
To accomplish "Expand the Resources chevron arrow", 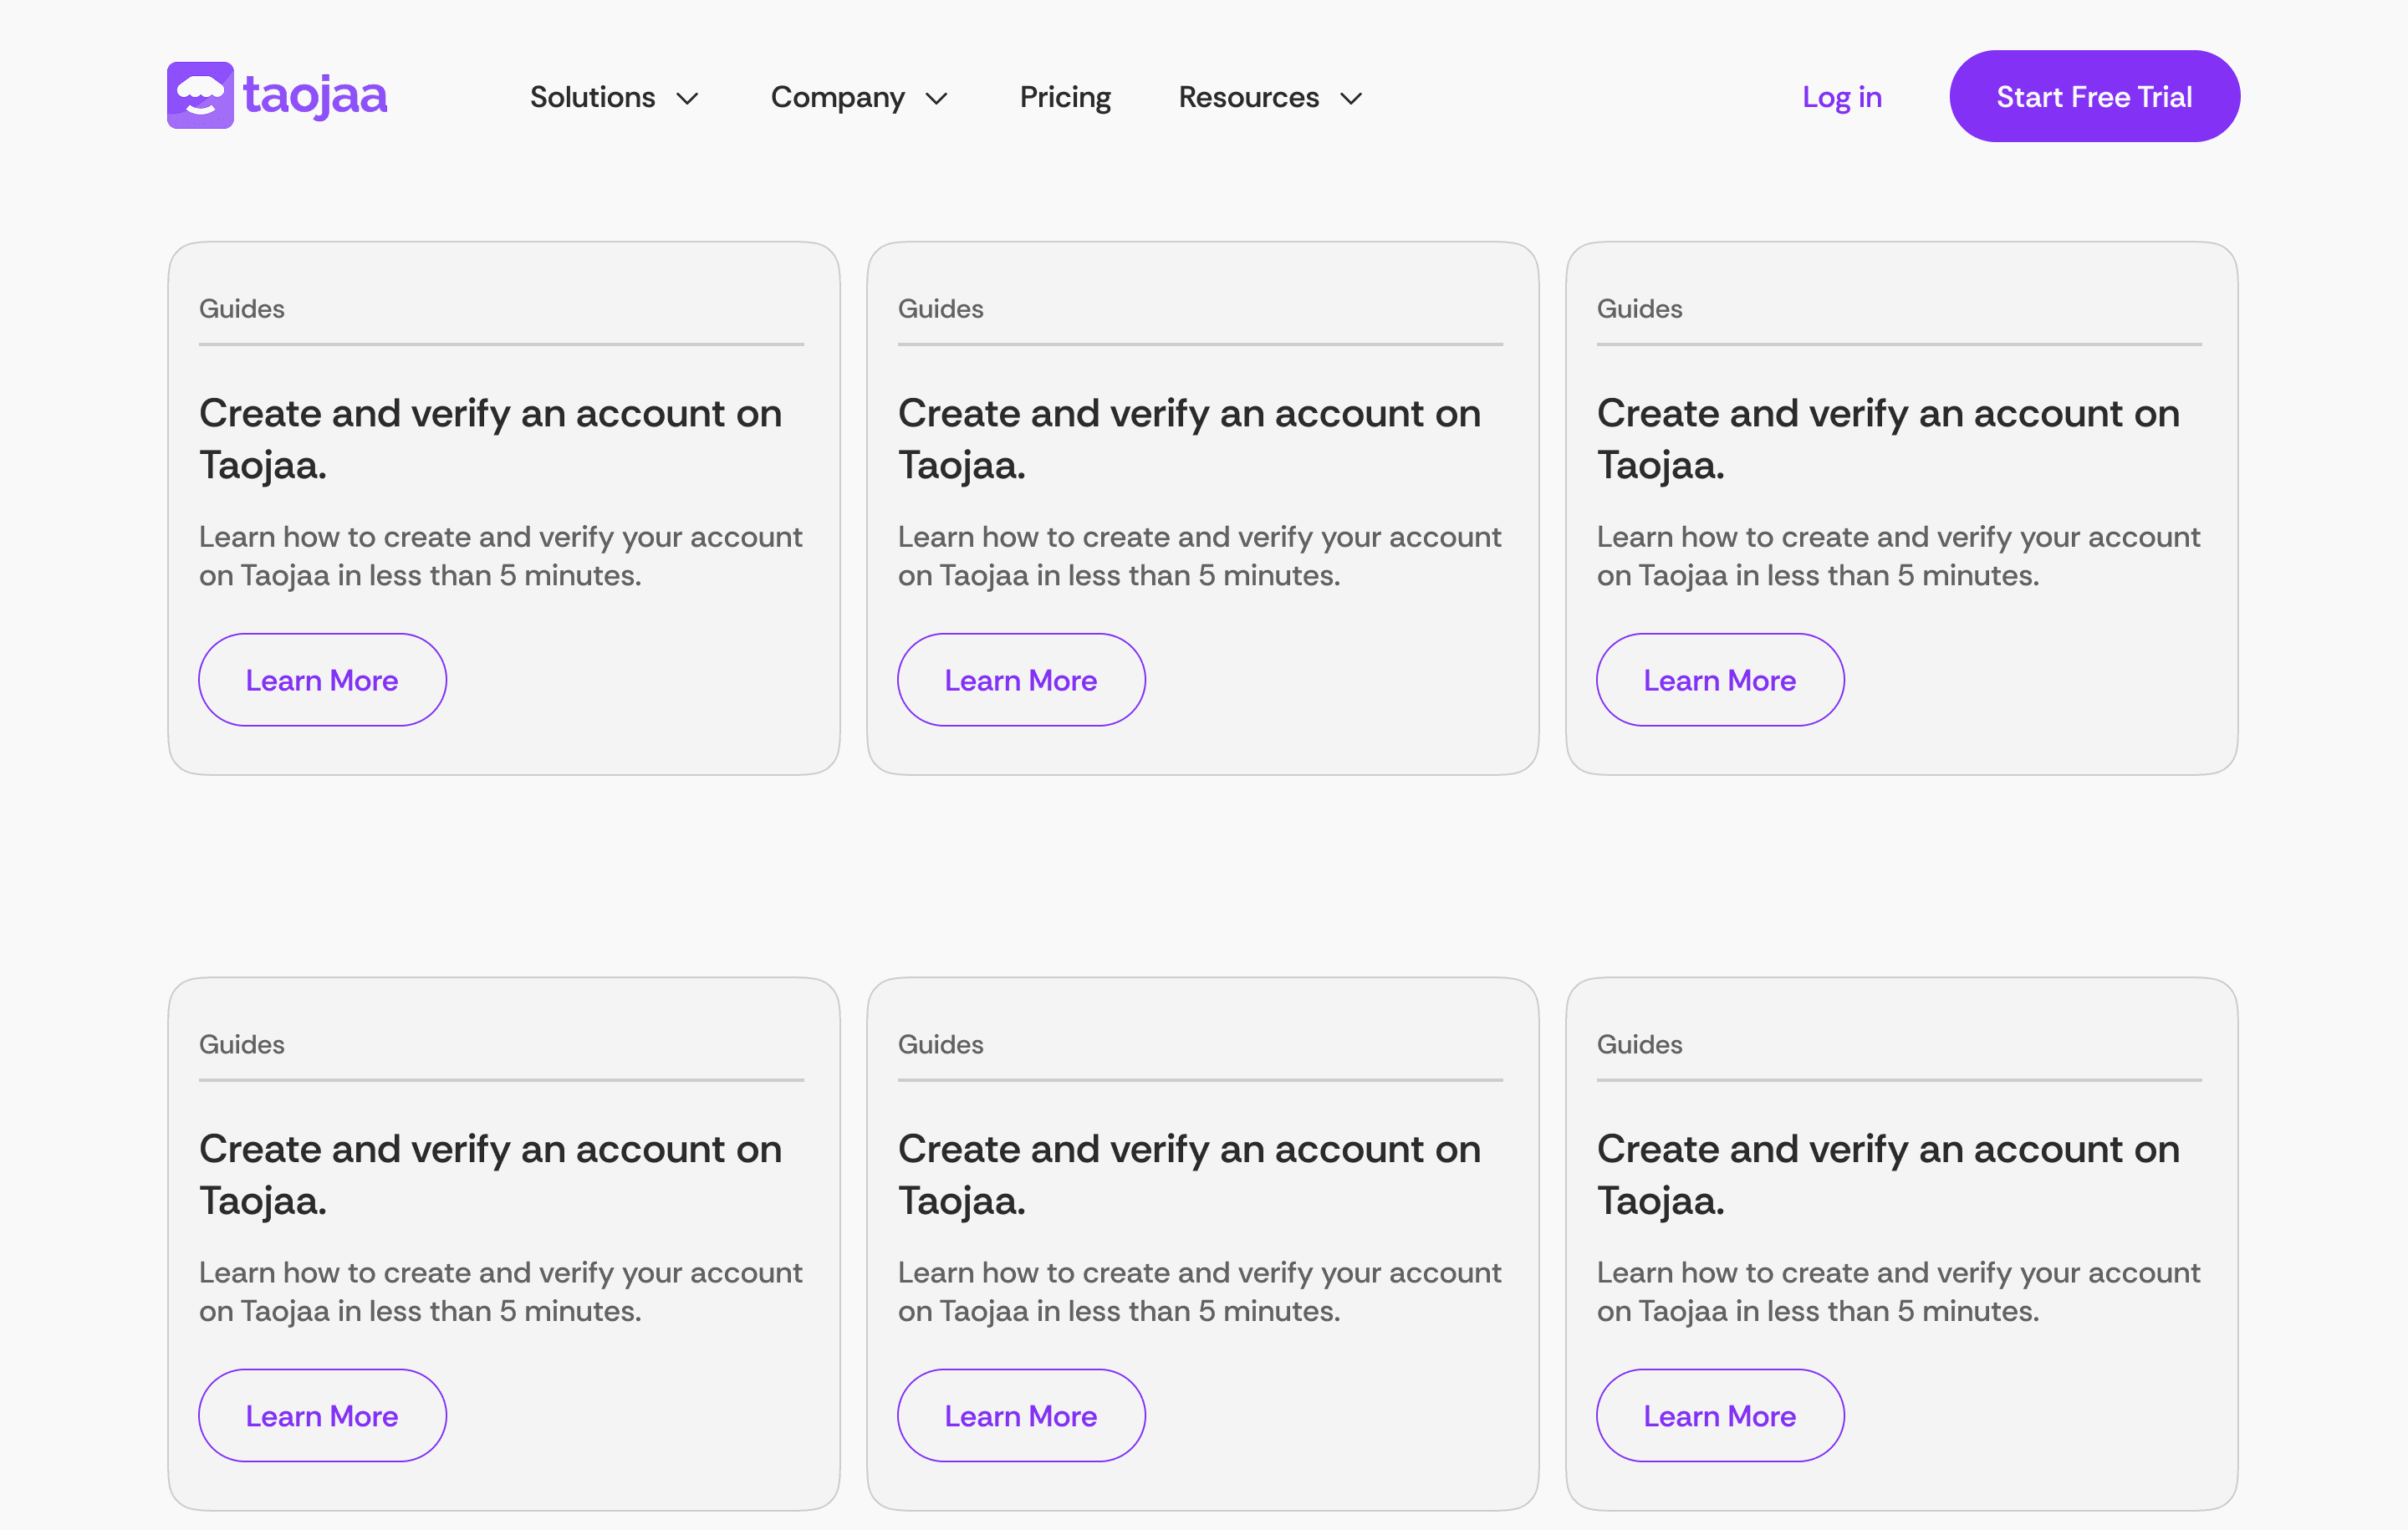I will [x=1351, y=98].
